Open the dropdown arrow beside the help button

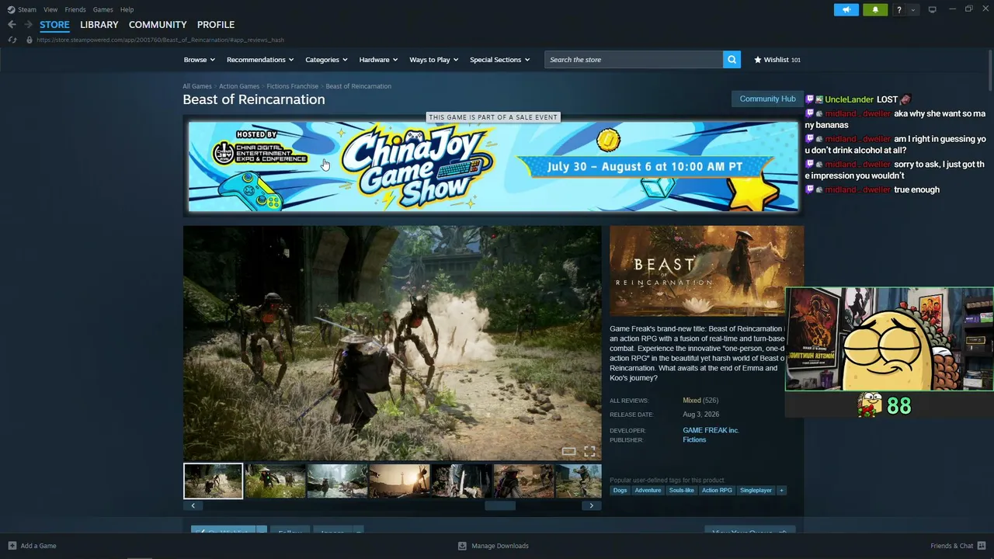point(913,9)
